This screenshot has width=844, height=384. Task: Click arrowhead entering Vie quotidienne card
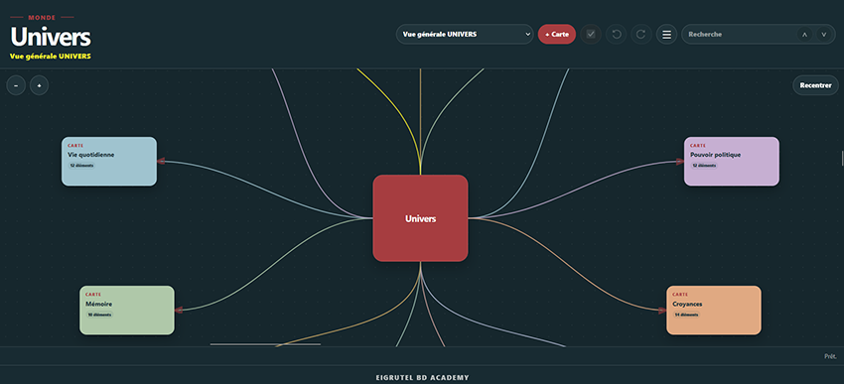tap(161, 161)
